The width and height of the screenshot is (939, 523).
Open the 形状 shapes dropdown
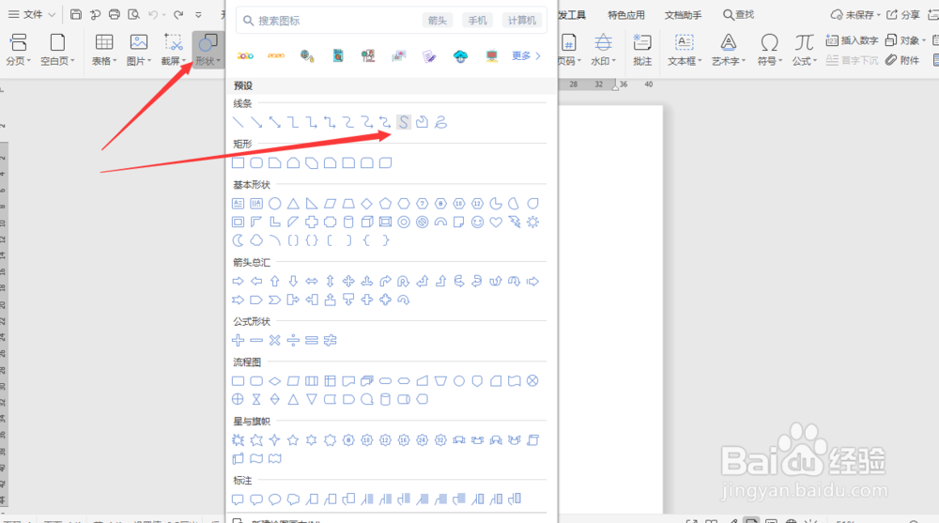click(208, 50)
